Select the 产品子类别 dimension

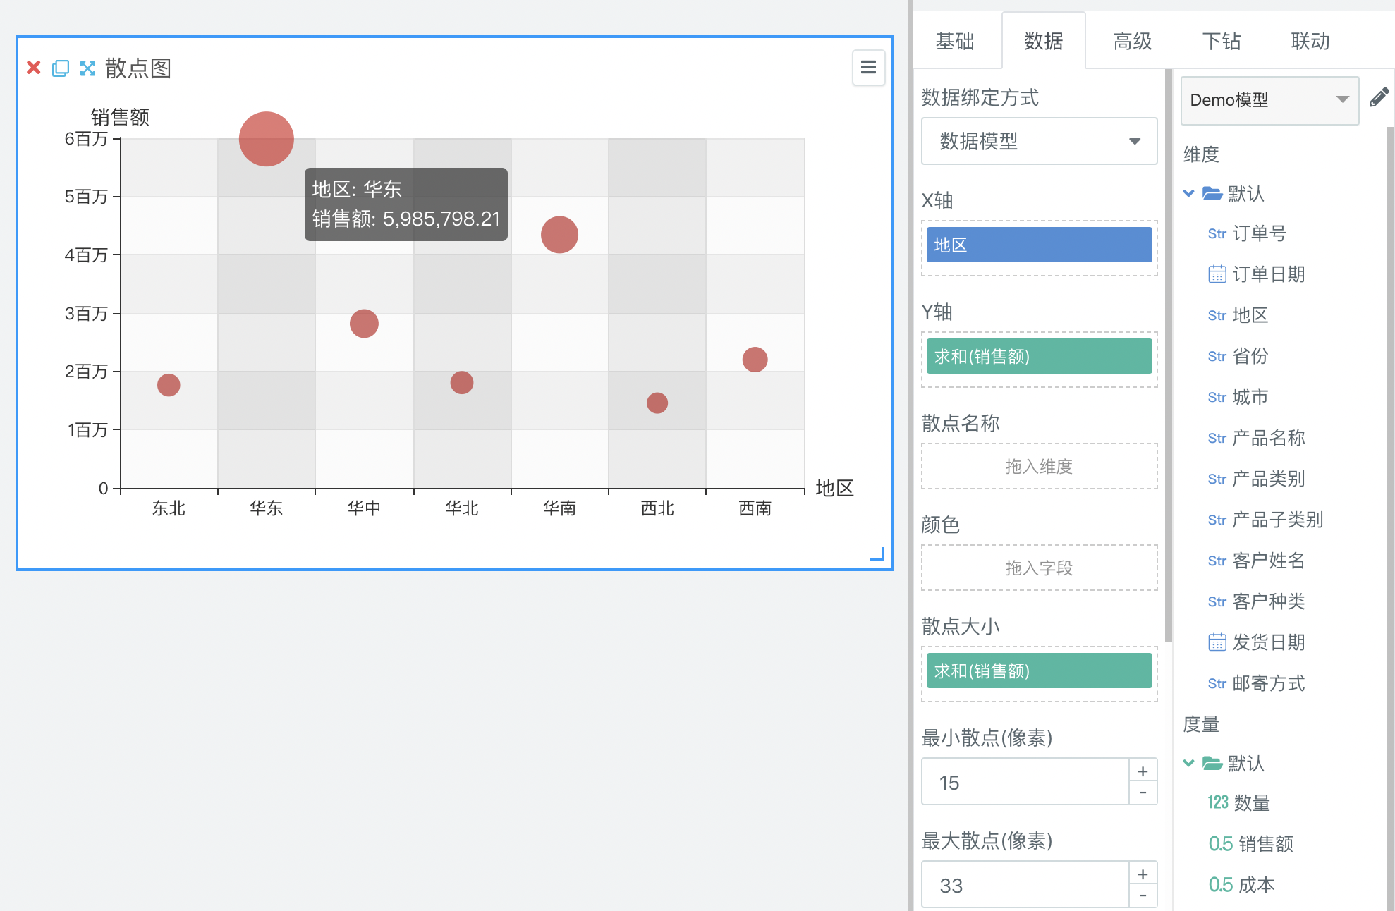point(1277,520)
